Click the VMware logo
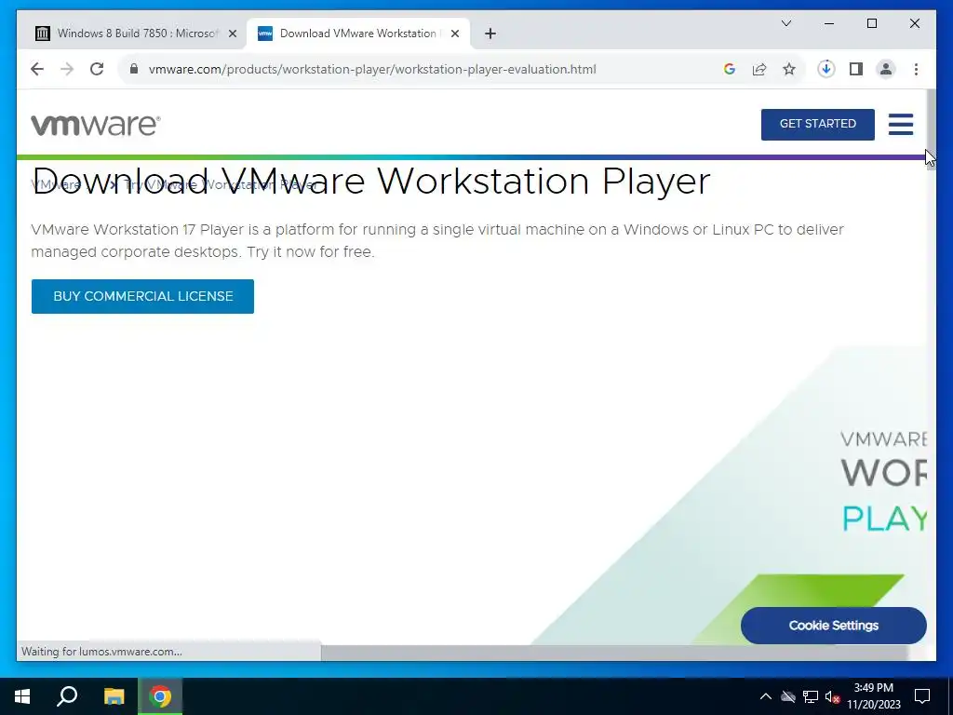The image size is (953, 715). [96, 125]
